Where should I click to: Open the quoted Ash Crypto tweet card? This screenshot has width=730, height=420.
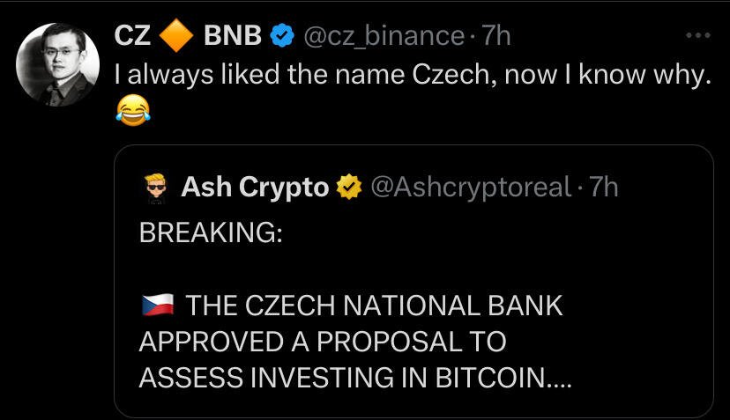click(x=413, y=281)
